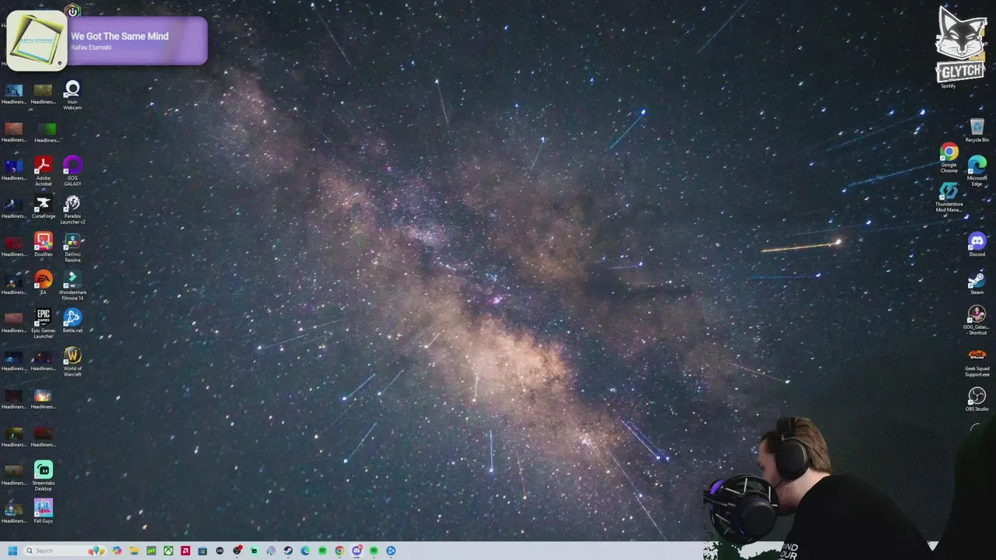Select the Battle.net desktop icon

[72, 321]
